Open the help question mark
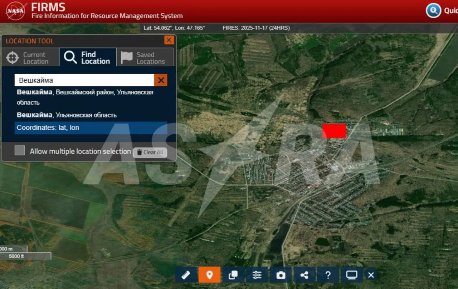 coord(328,275)
